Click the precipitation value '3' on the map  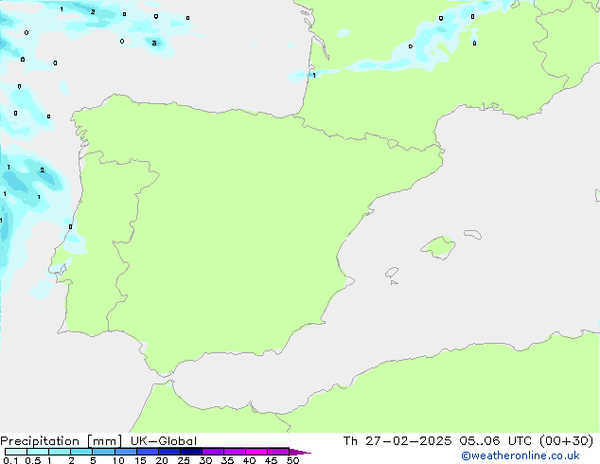click(x=154, y=43)
